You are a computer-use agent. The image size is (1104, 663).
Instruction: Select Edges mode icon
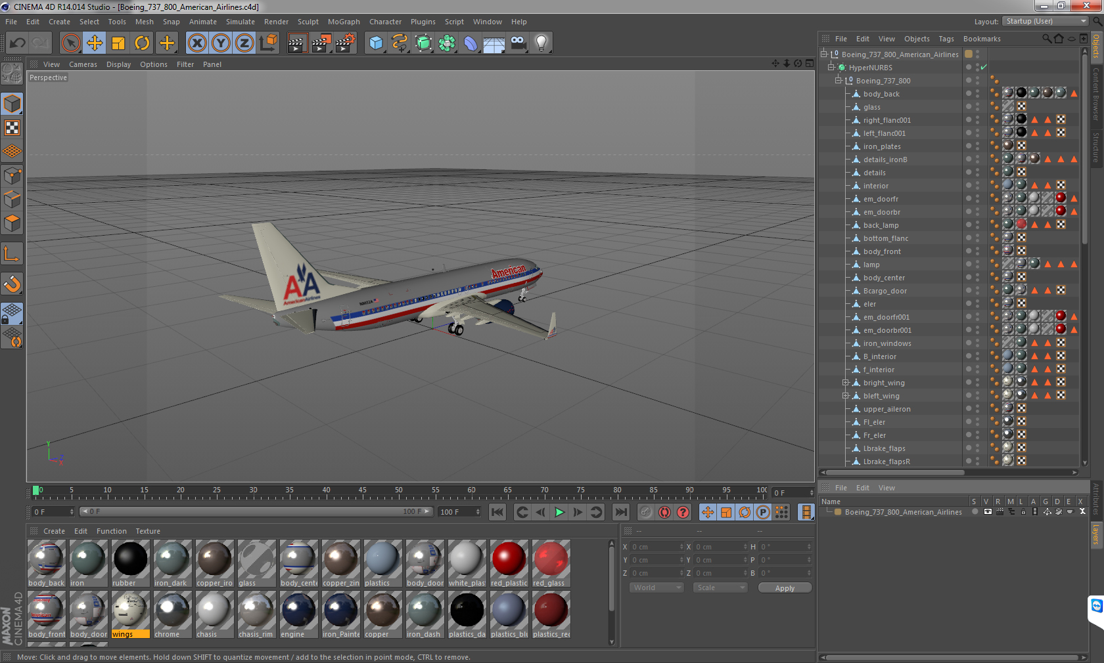[12, 199]
